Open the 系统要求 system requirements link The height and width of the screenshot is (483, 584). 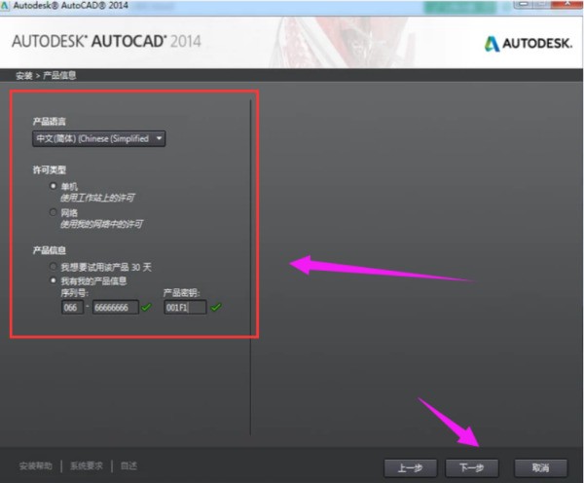(86, 465)
